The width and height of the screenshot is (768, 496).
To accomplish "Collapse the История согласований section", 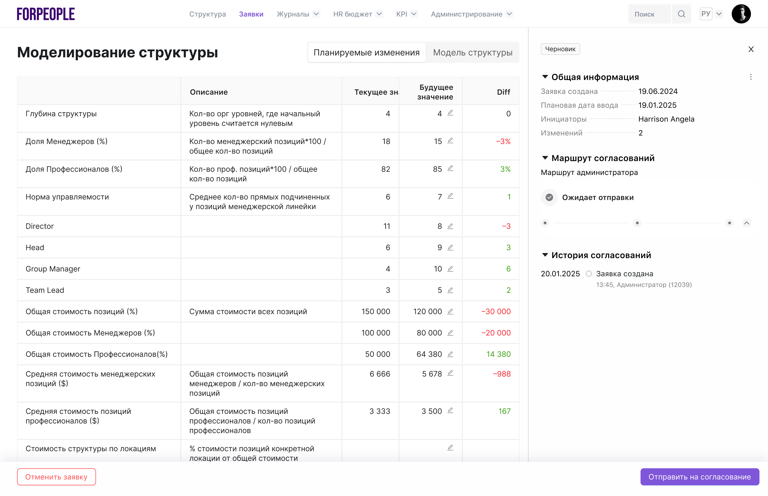I will click(545, 255).
